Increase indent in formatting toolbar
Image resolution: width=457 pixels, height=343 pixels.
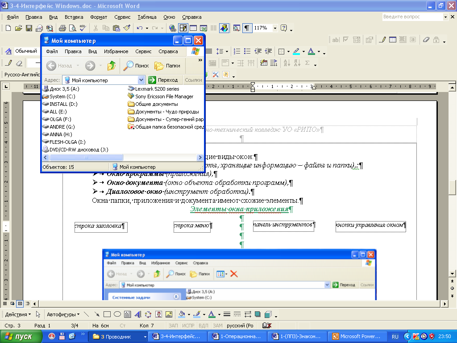point(268,51)
